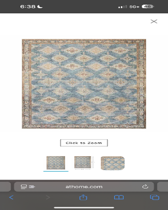Screen dimensions: 168x210
Task: Close the rug image viewer
Action: coord(154,21)
